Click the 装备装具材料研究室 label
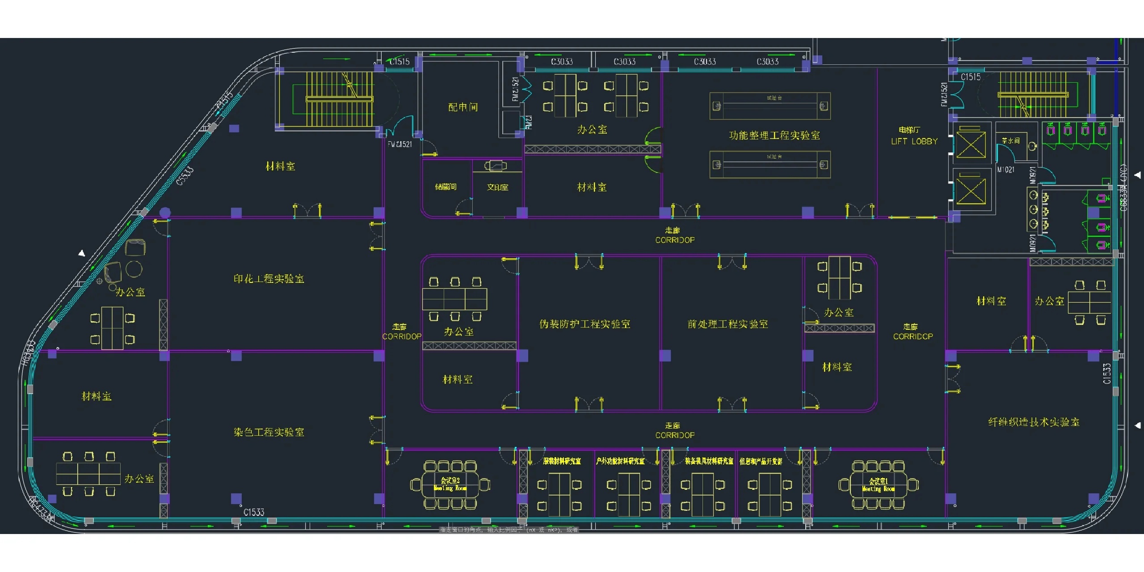 pyautogui.click(x=709, y=461)
